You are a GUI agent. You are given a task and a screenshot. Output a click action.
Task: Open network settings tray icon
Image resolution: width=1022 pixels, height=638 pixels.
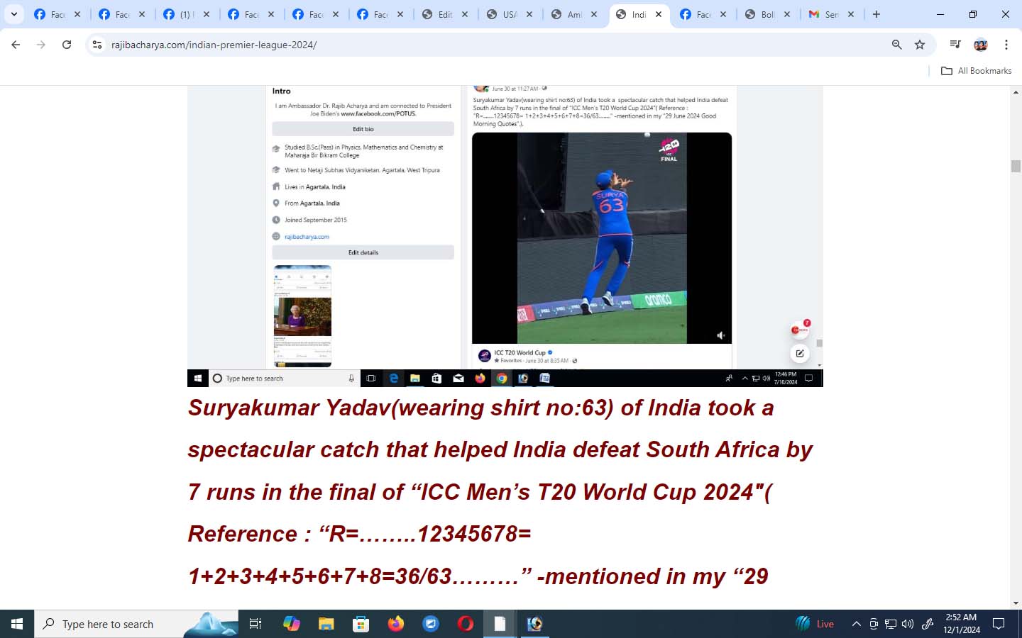pyautogui.click(x=891, y=624)
